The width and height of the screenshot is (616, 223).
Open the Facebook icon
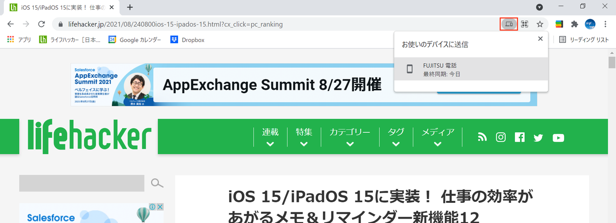point(520,137)
